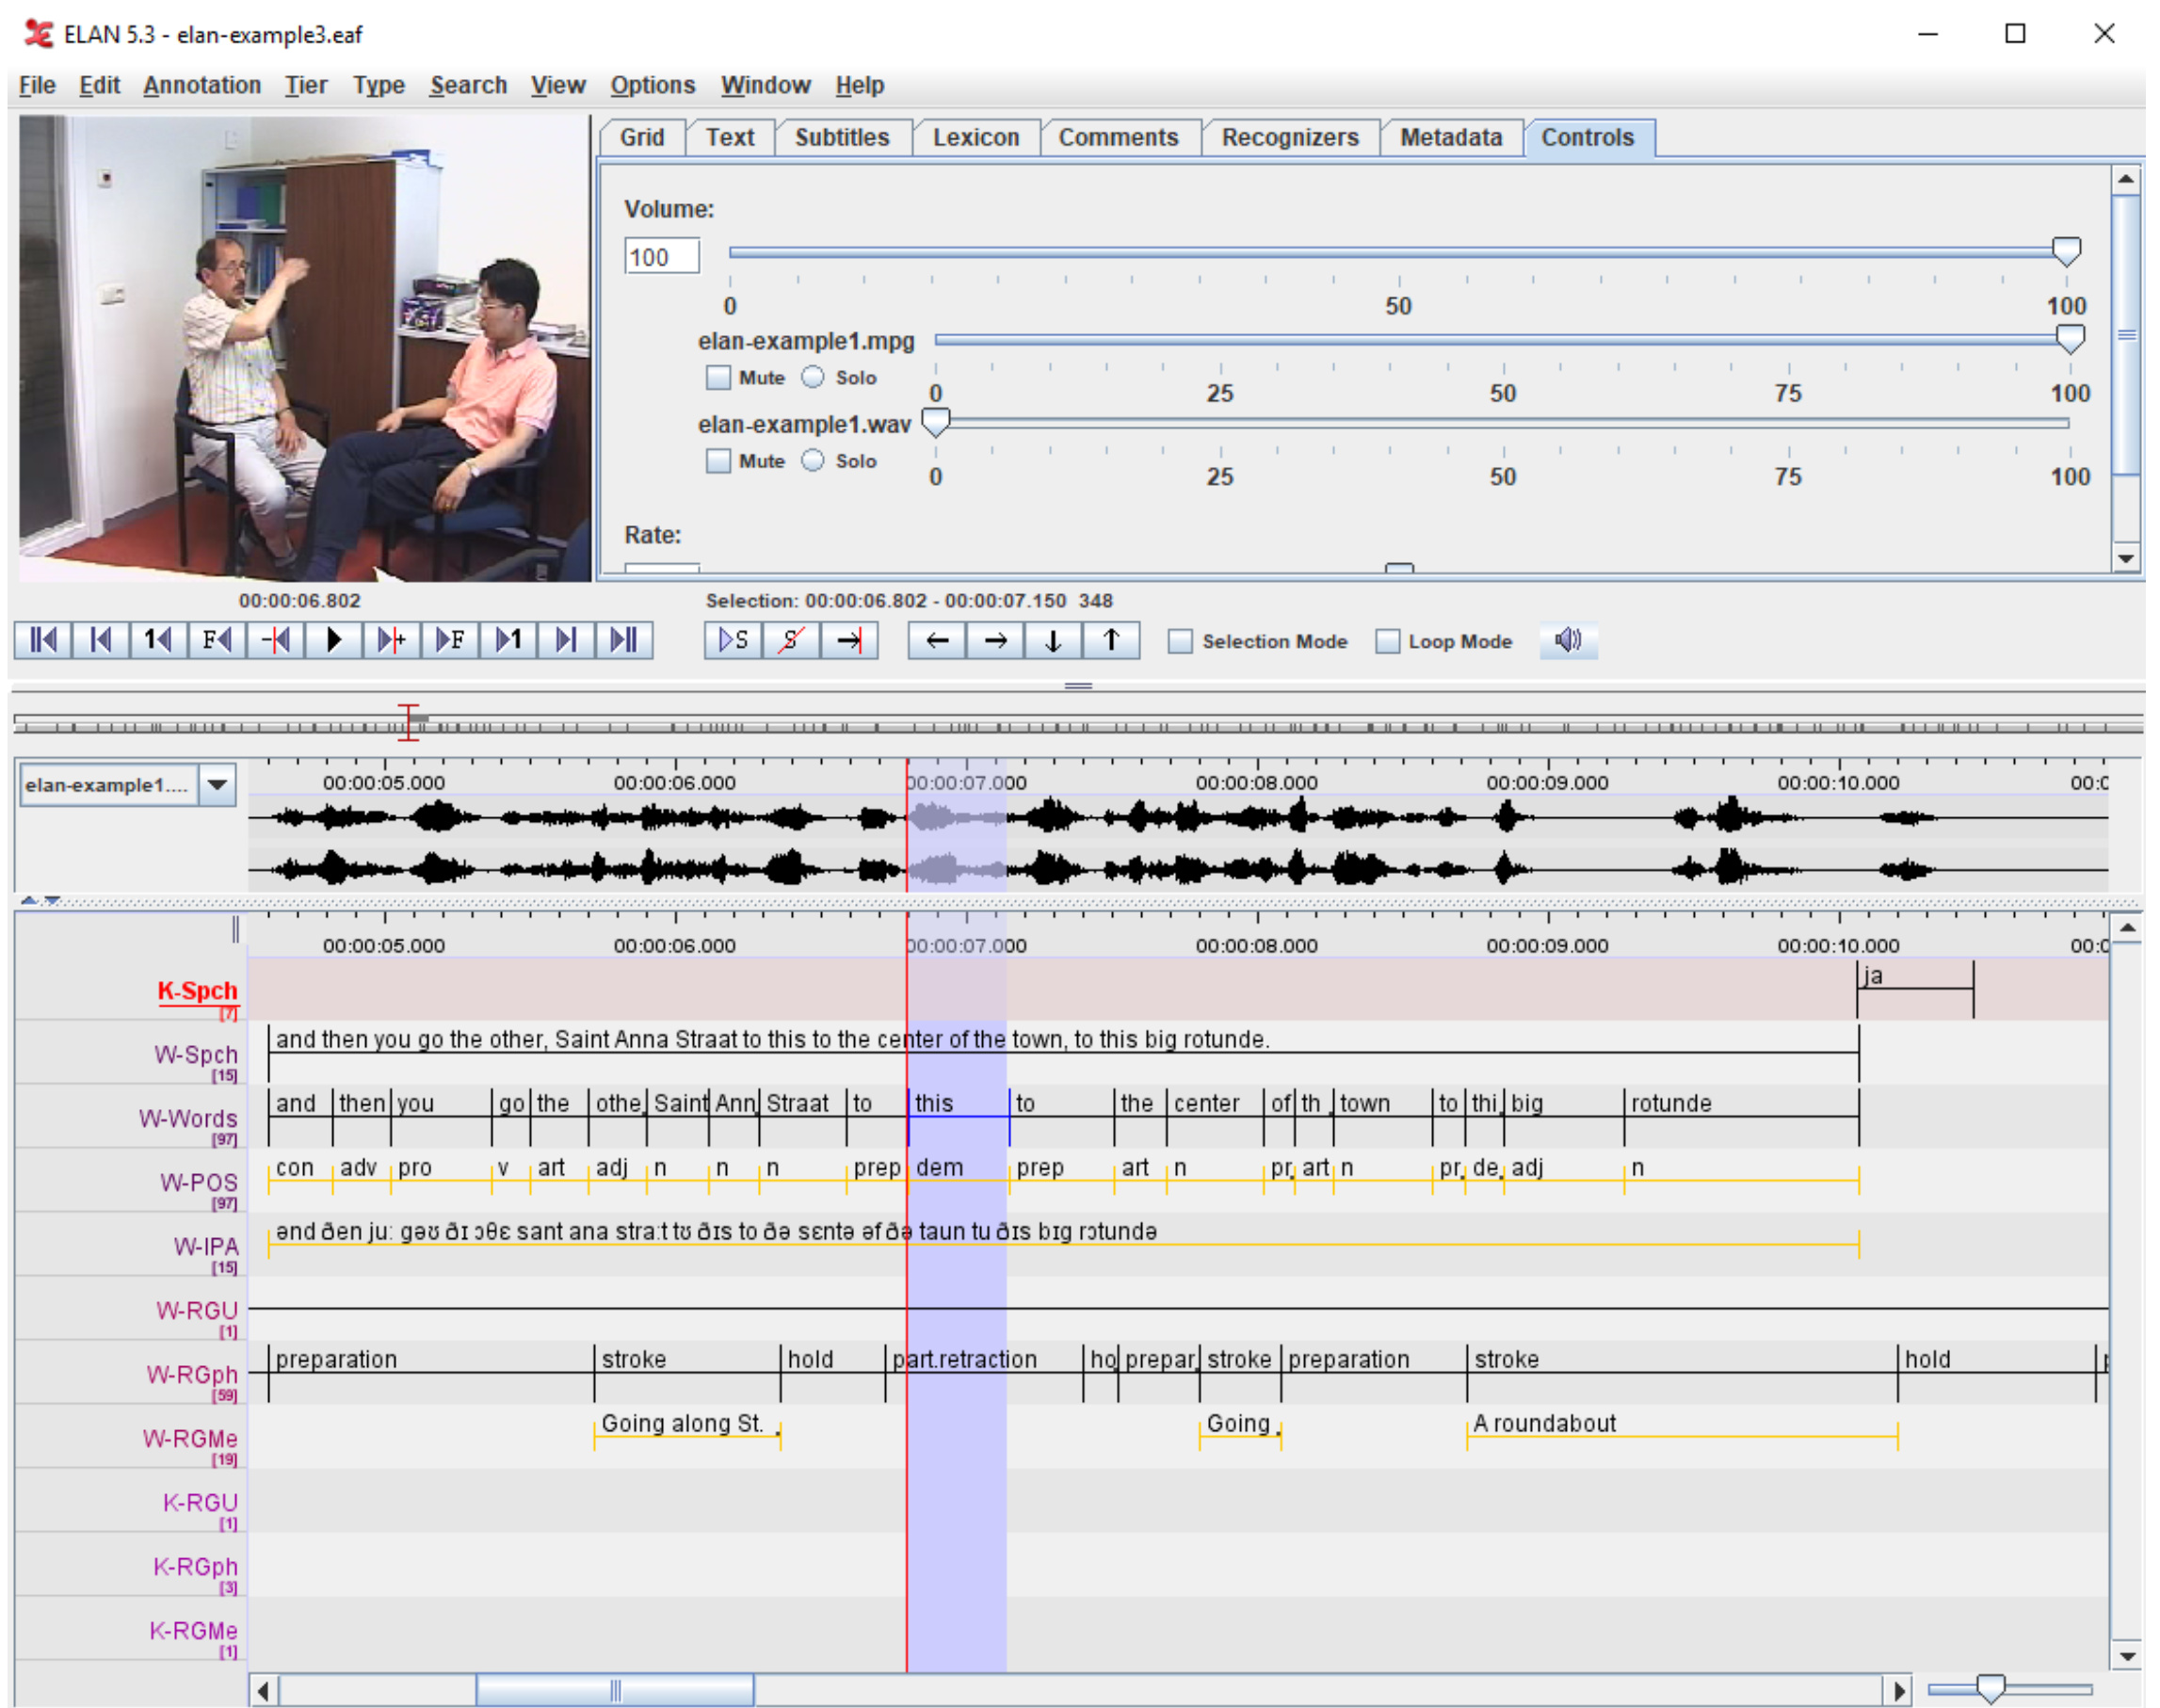
Task: Click controls panel scroll up arrow
Action: click(2126, 179)
